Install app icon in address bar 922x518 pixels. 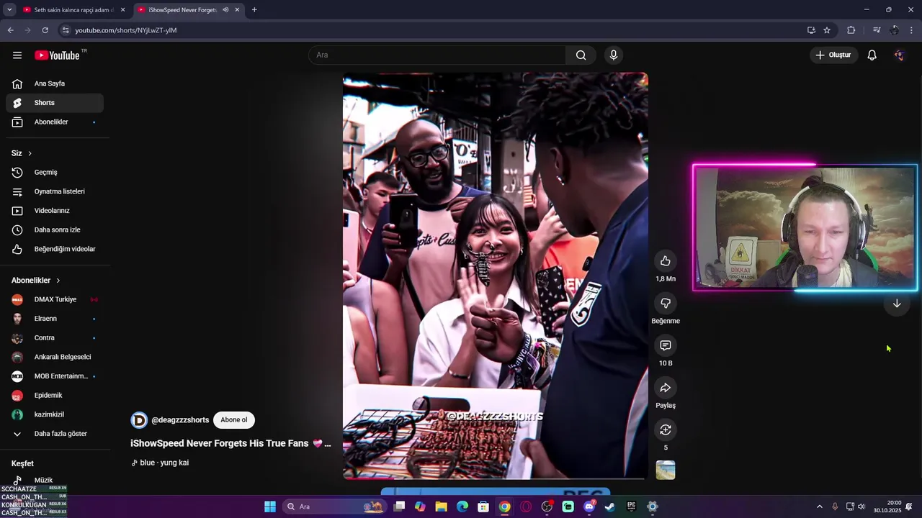811,30
